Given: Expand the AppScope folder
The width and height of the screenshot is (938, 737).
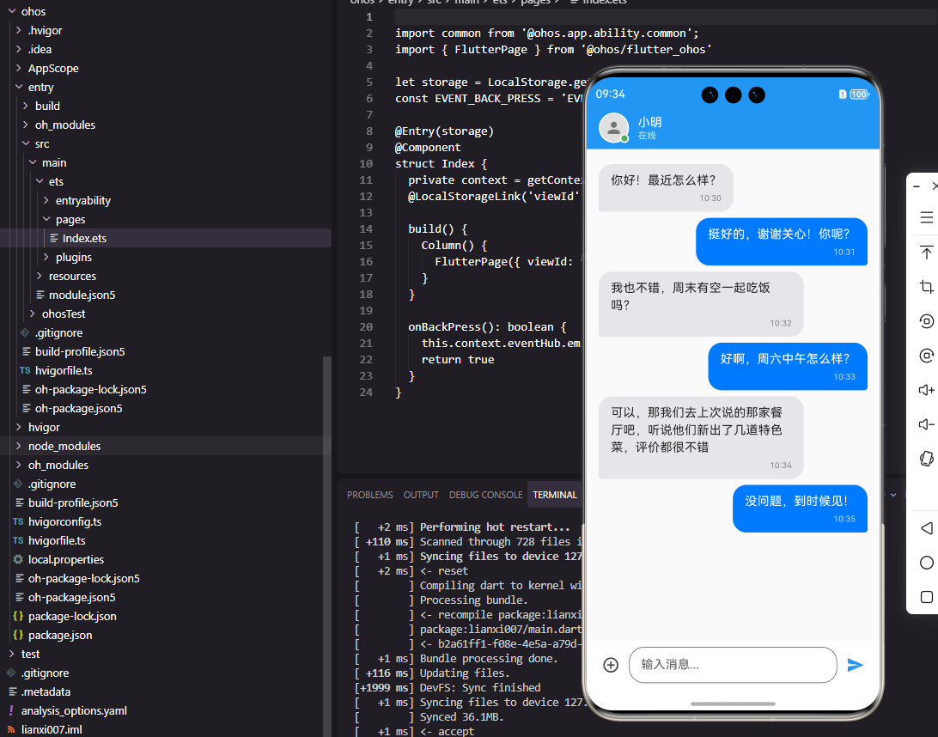Looking at the screenshot, I should [x=19, y=68].
